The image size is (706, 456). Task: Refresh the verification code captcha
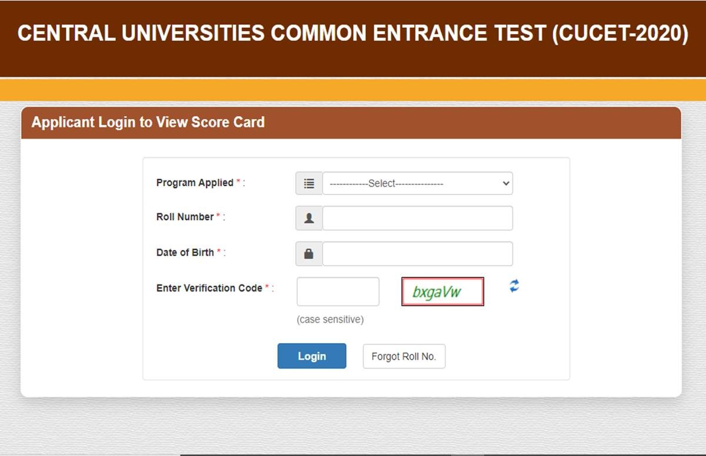coord(514,286)
